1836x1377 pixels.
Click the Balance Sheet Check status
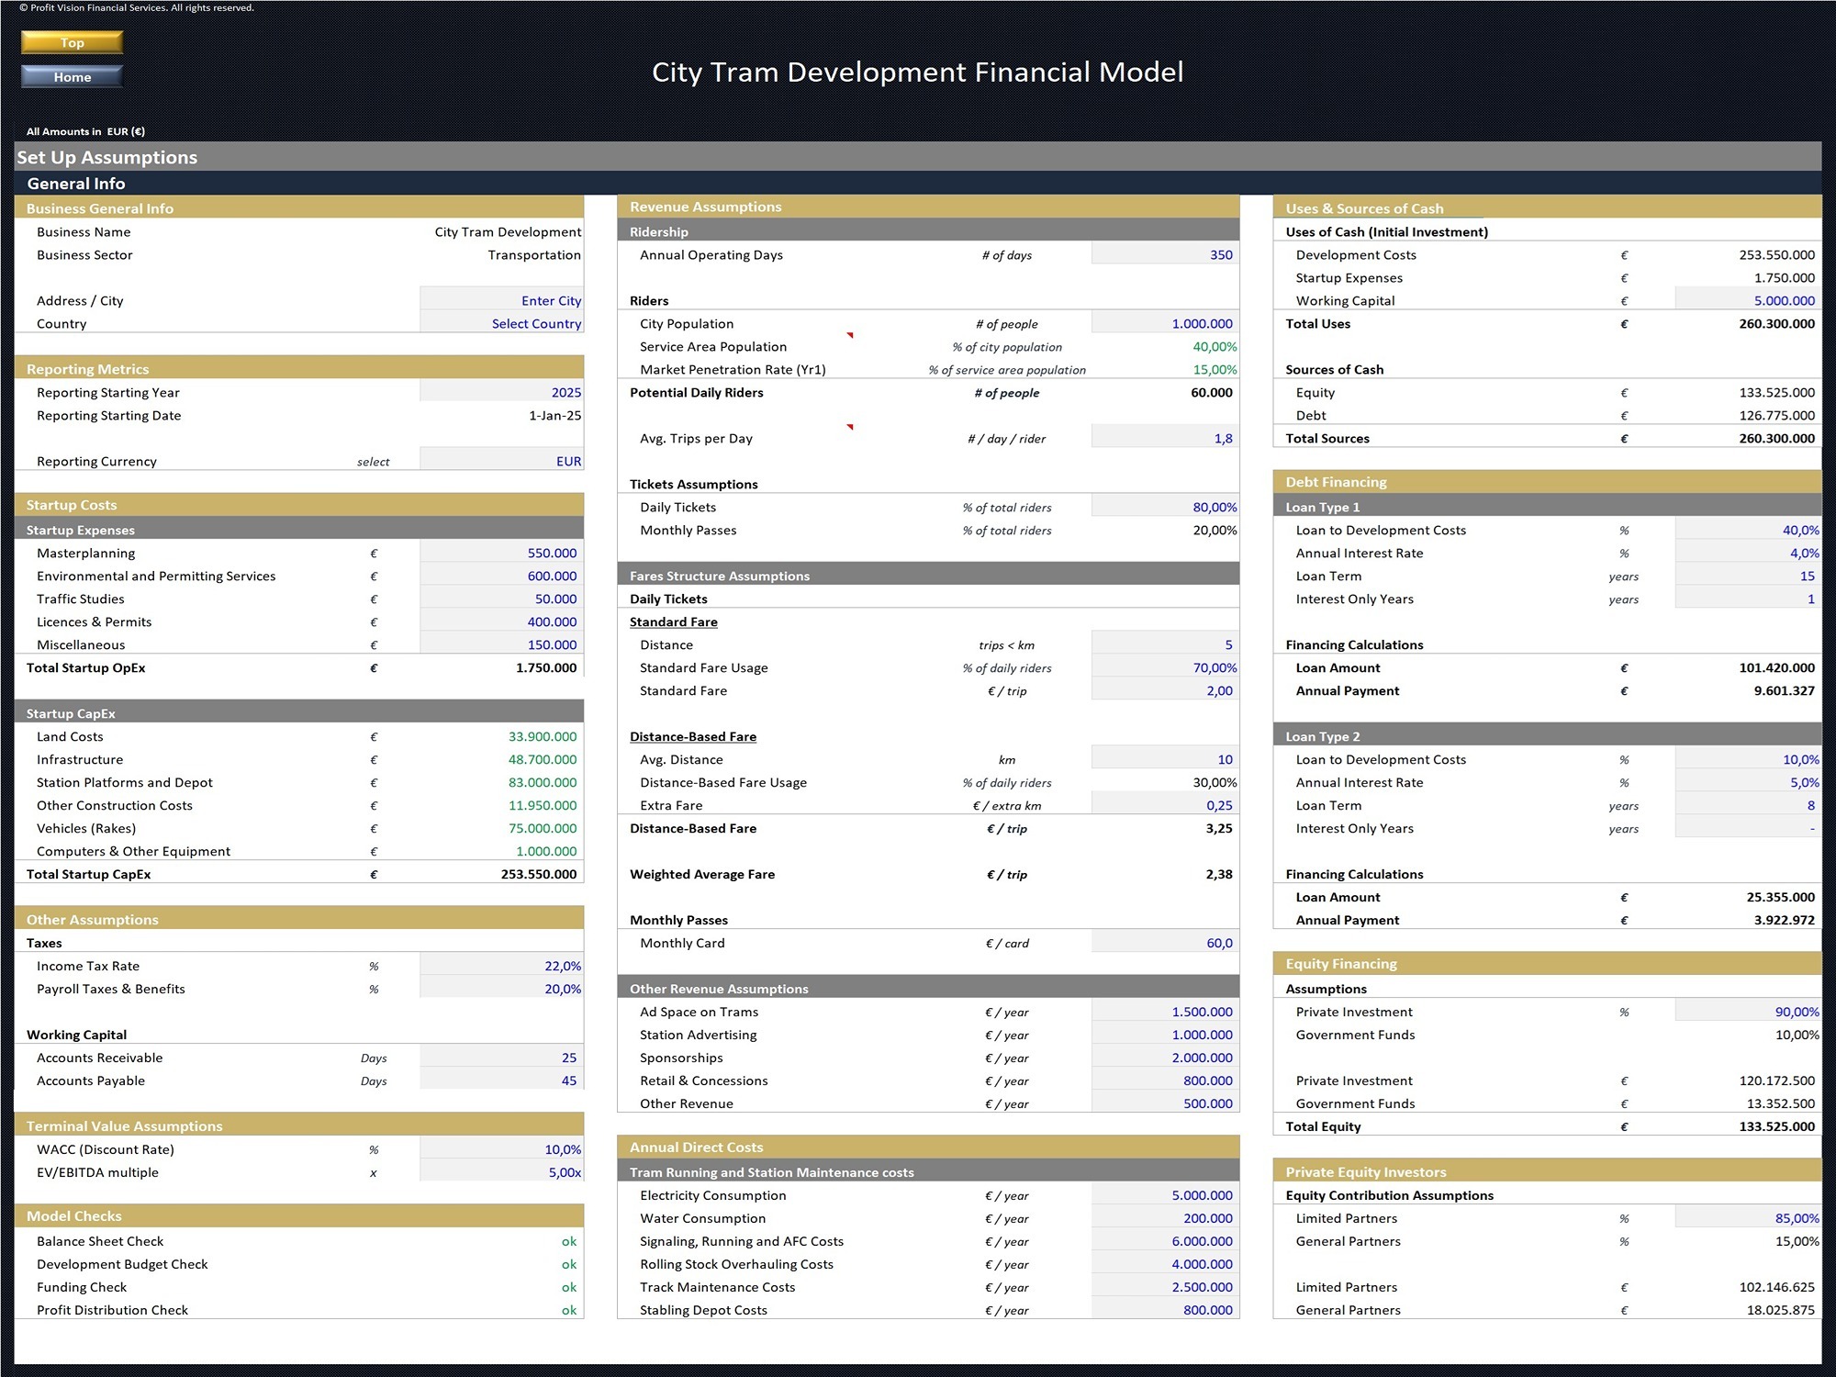click(x=568, y=1241)
